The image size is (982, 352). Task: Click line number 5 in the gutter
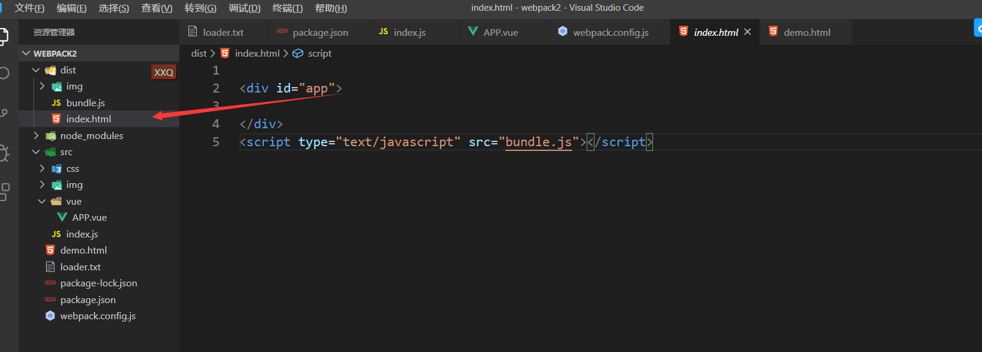pos(216,142)
